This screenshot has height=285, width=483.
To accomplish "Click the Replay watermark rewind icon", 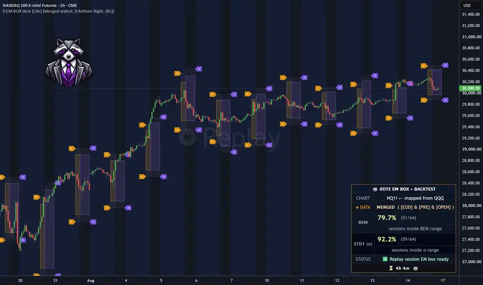I will (187, 137).
